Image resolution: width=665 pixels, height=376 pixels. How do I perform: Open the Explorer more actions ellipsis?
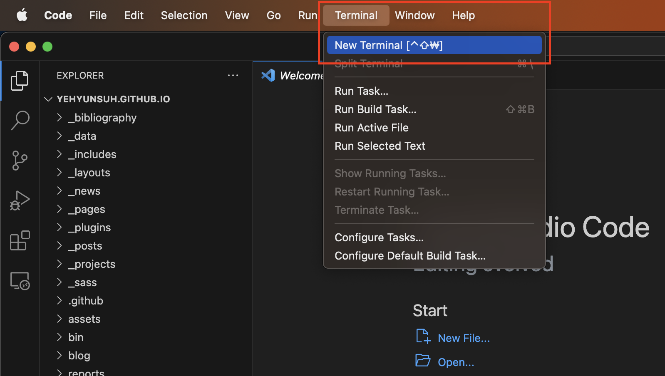[233, 75]
